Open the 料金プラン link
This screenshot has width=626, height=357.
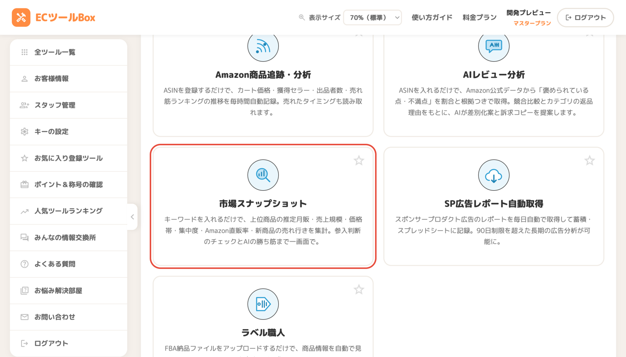480,18
